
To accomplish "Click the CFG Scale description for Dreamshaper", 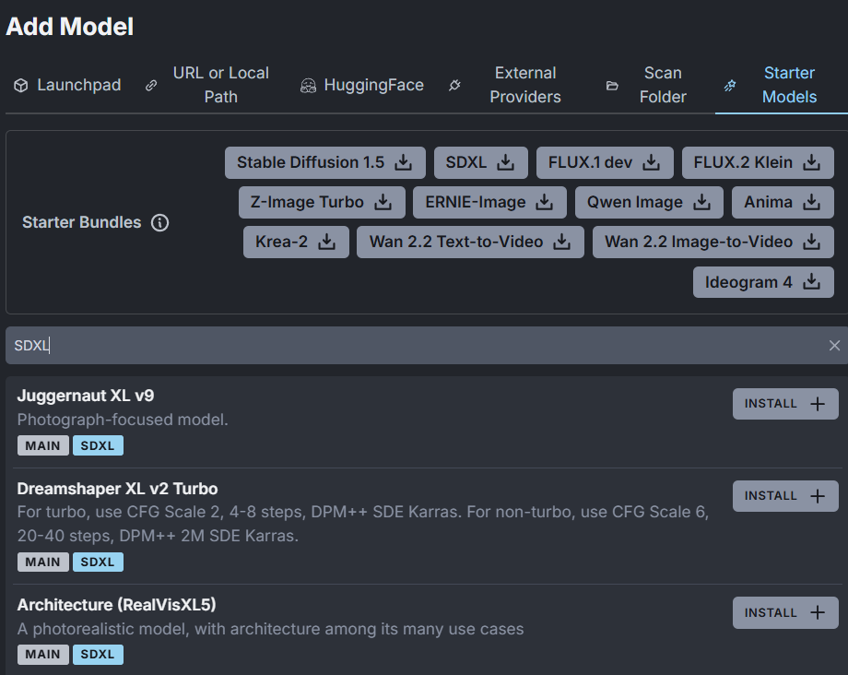I will tap(363, 524).
